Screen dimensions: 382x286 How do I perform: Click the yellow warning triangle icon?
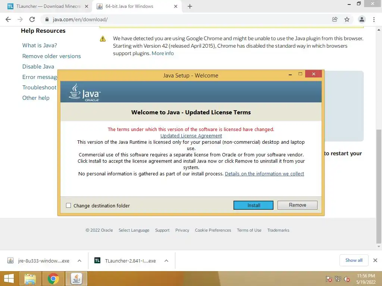[x=103, y=39]
